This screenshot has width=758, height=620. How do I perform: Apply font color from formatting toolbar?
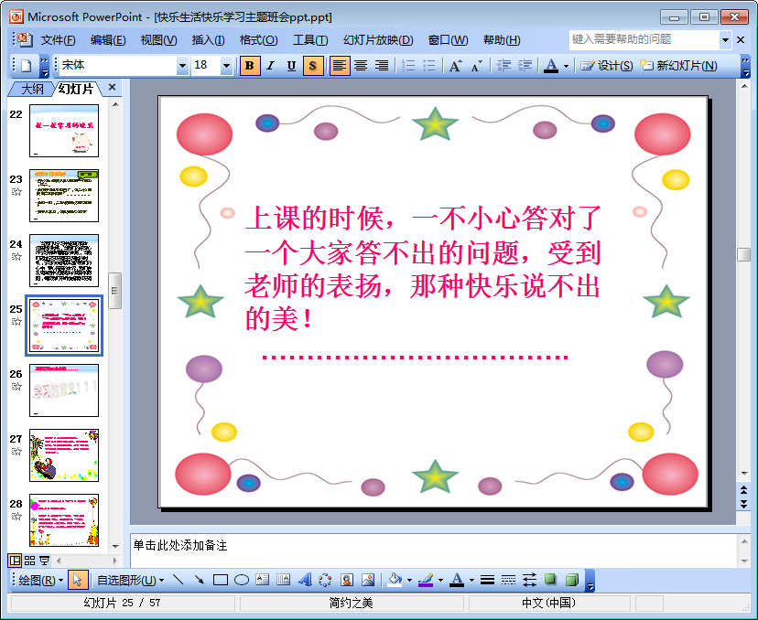point(551,65)
